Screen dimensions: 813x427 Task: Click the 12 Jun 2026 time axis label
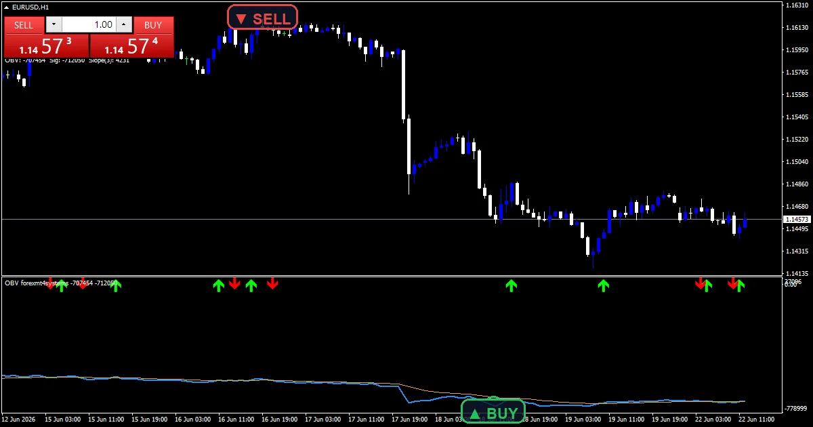[19, 420]
